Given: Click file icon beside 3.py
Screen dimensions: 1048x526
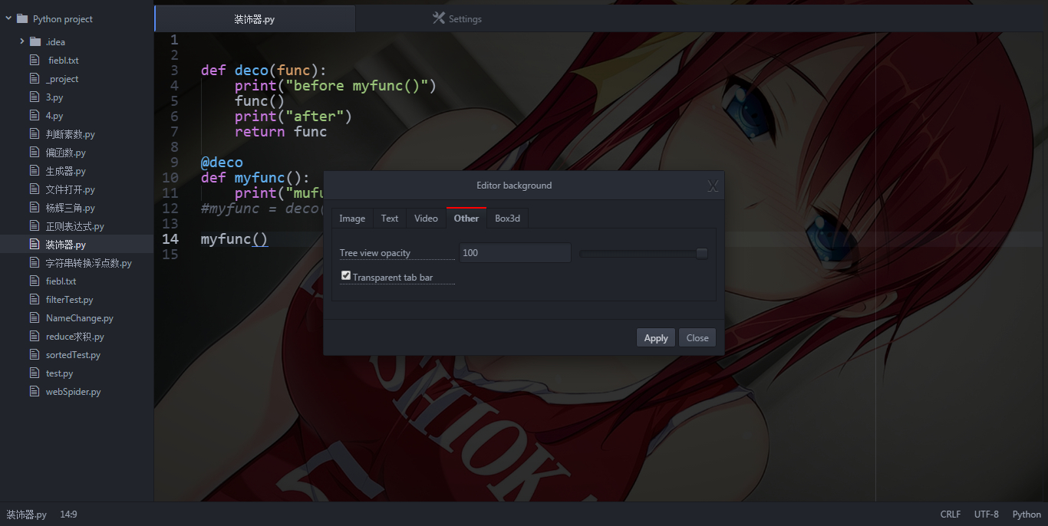Looking at the screenshot, I should click(x=34, y=97).
